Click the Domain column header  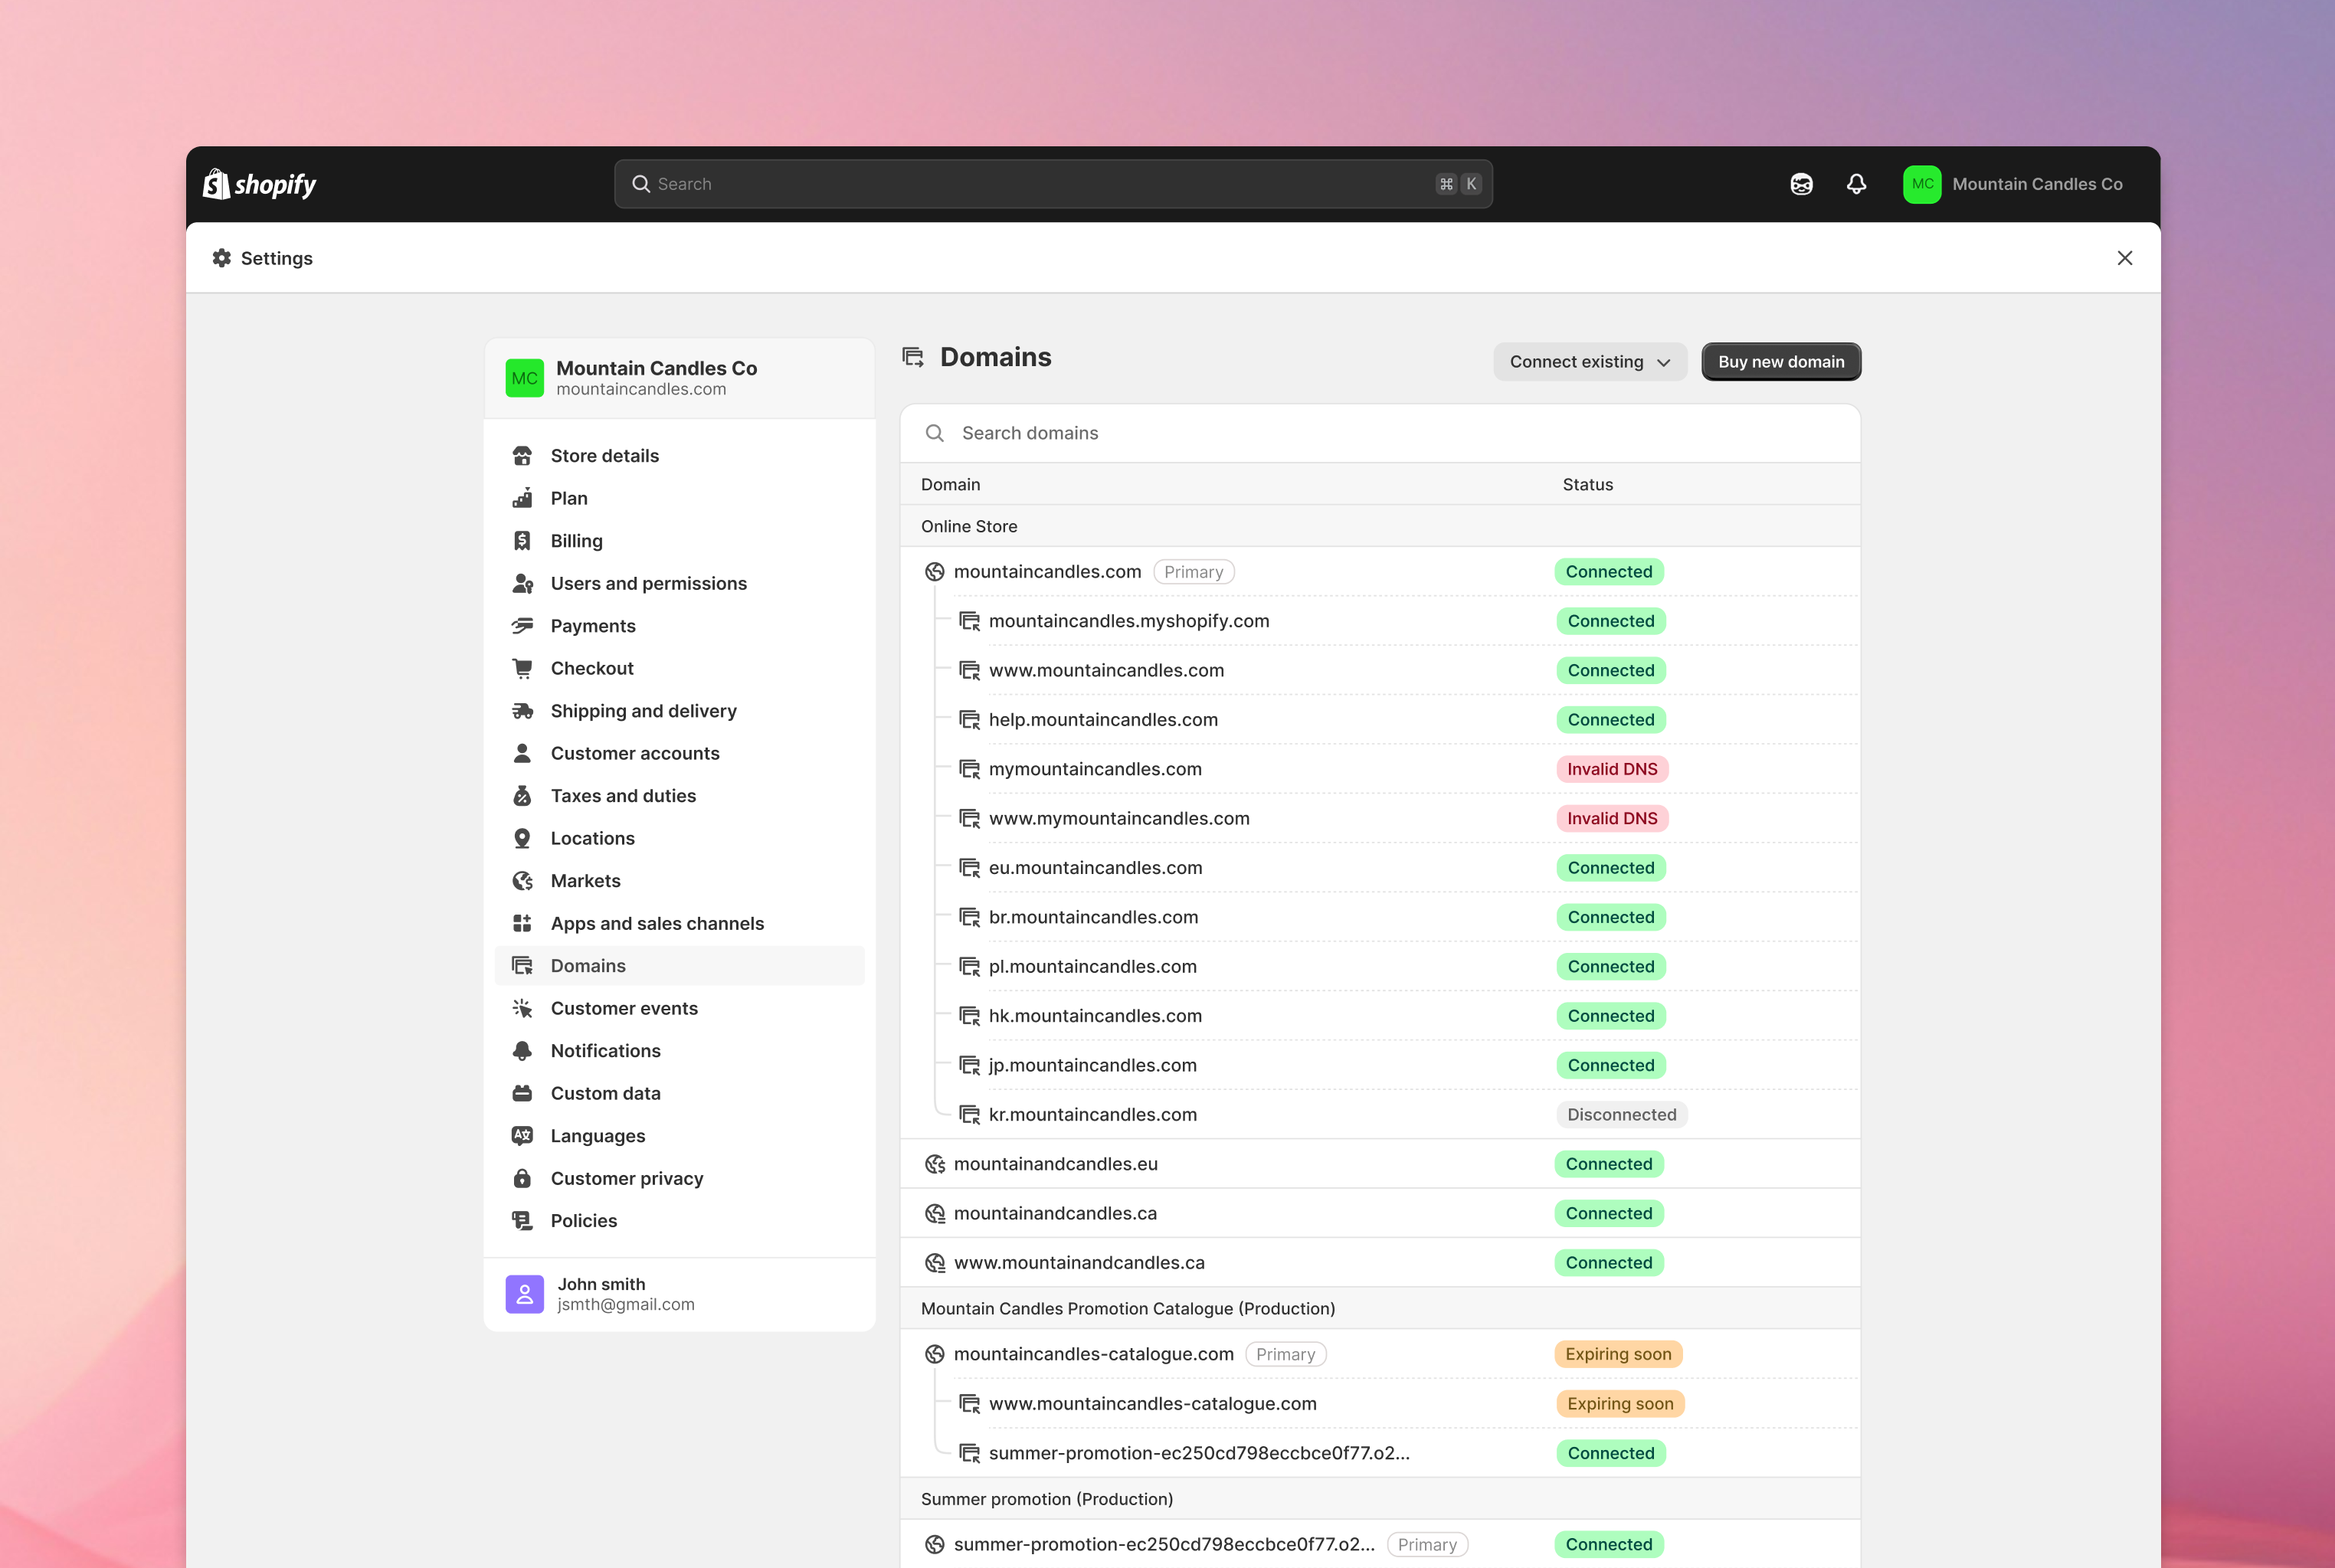coord(950,485)
